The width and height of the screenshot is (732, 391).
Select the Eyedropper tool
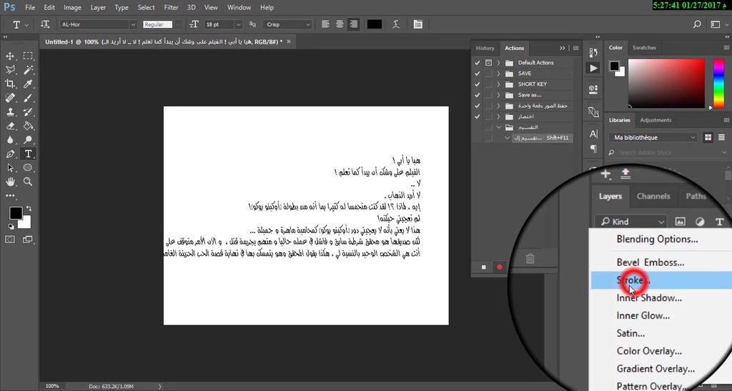(28, 84)
